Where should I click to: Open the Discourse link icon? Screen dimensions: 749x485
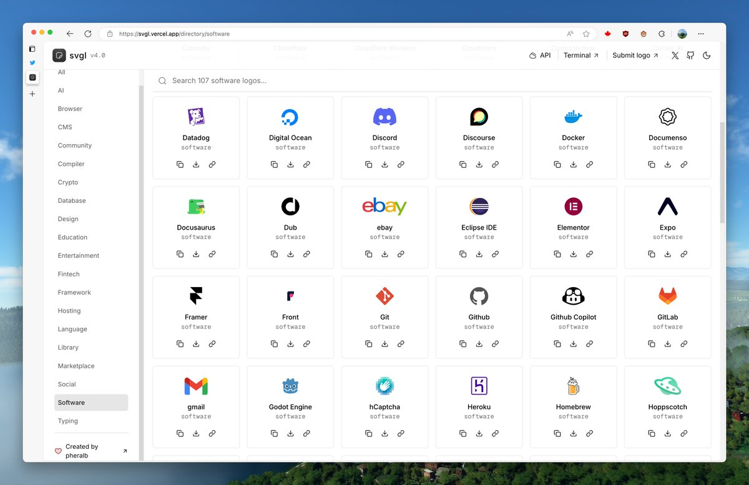pos(495,165)
